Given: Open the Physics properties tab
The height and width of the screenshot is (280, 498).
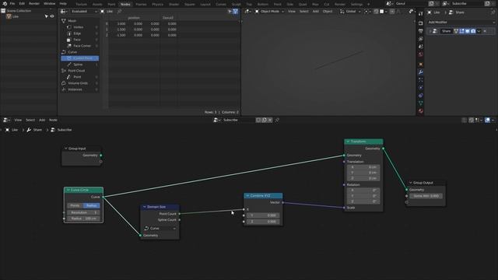Looking at the screenshot, I should pyautogui.click(x=421, y=88).
